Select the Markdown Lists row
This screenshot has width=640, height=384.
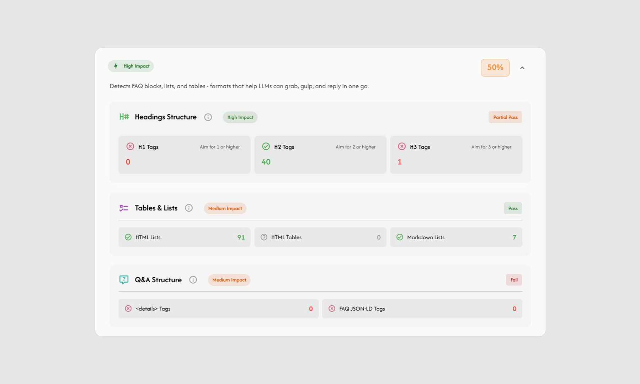[x=456, y=237]
